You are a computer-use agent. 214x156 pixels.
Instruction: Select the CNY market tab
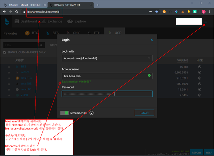click(x=73, y=33)
